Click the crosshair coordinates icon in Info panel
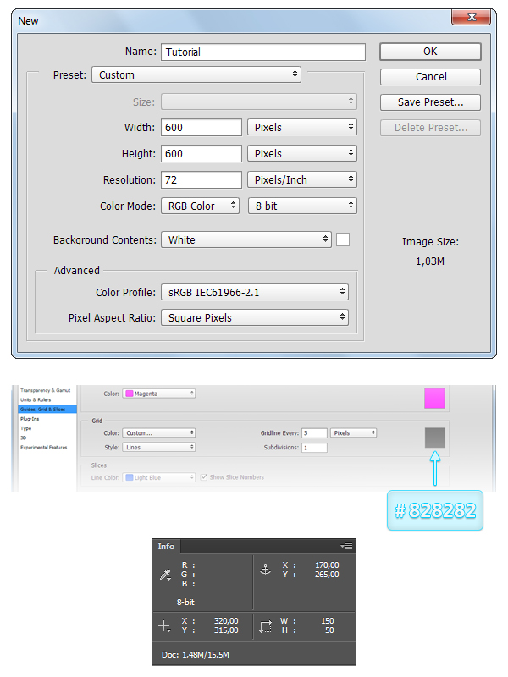 coord(164,626)
